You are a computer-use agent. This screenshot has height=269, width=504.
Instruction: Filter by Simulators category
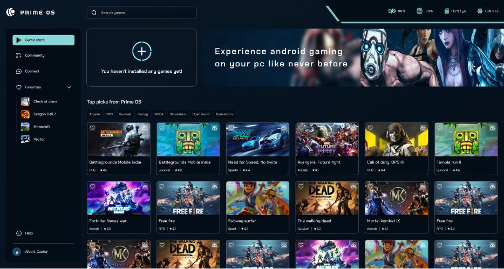pos(178,114)
